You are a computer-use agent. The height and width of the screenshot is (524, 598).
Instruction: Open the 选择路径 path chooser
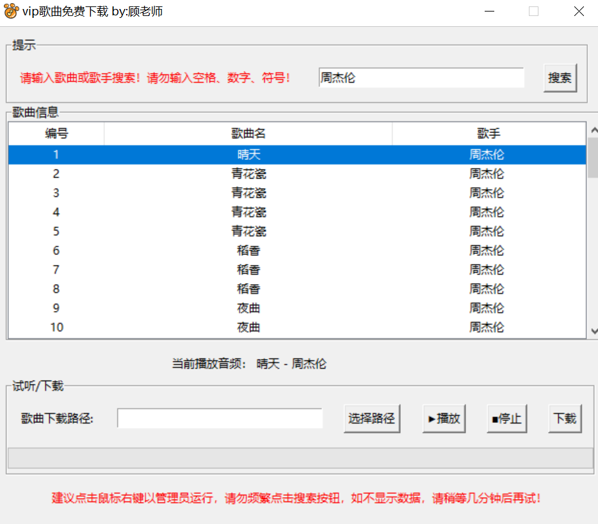[371, 419]
